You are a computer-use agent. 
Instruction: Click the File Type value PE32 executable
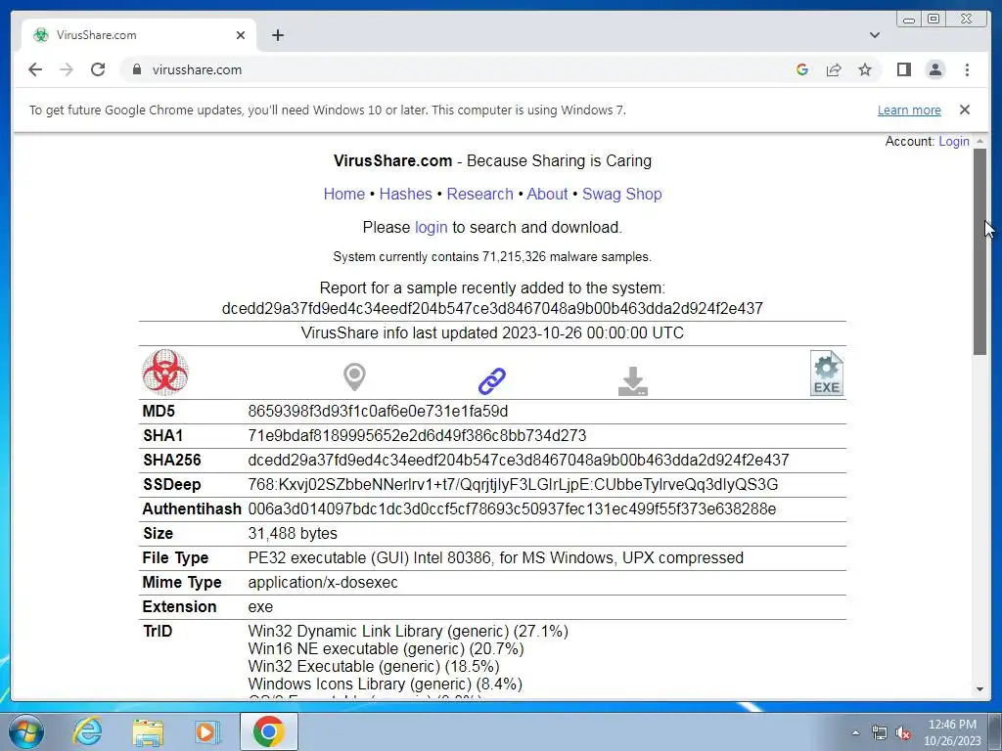point(495,557)
